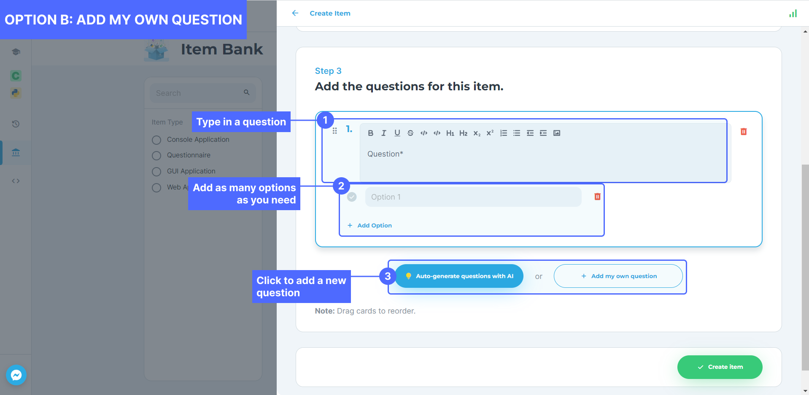Select the Questionnaire item type
This screenshot has width=809, height=395.
(x=156, y=155)
